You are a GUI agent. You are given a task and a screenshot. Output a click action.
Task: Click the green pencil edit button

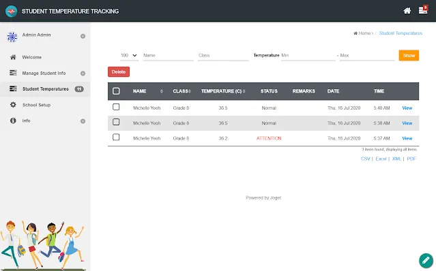click(x=426, y=260)
